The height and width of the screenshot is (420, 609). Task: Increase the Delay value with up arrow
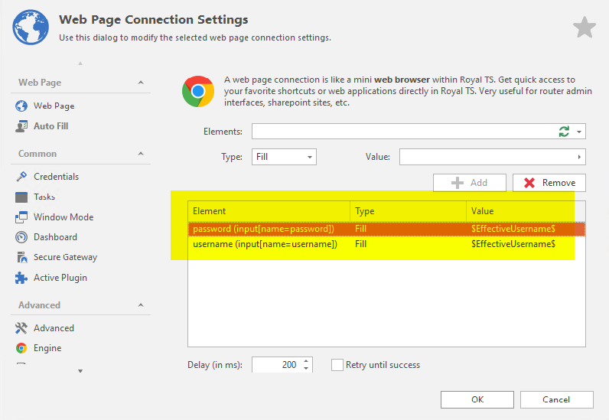pos(306,361)
